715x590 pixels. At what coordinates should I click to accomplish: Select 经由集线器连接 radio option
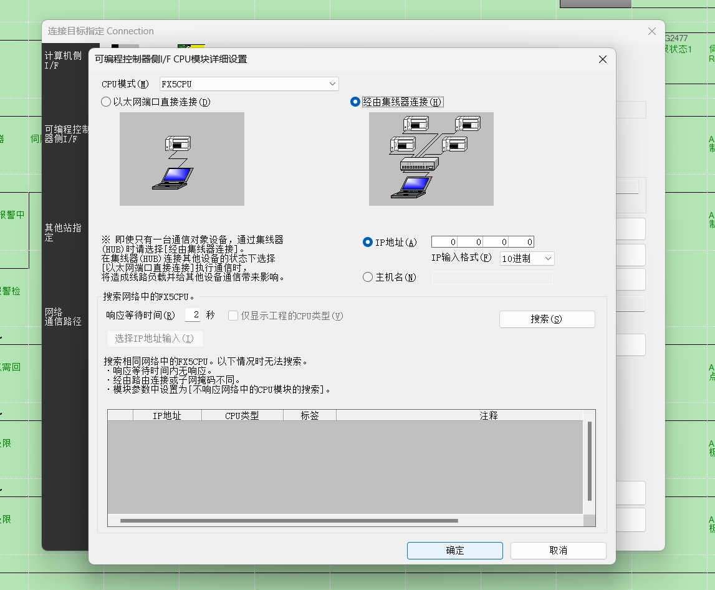tap(355, 102)
